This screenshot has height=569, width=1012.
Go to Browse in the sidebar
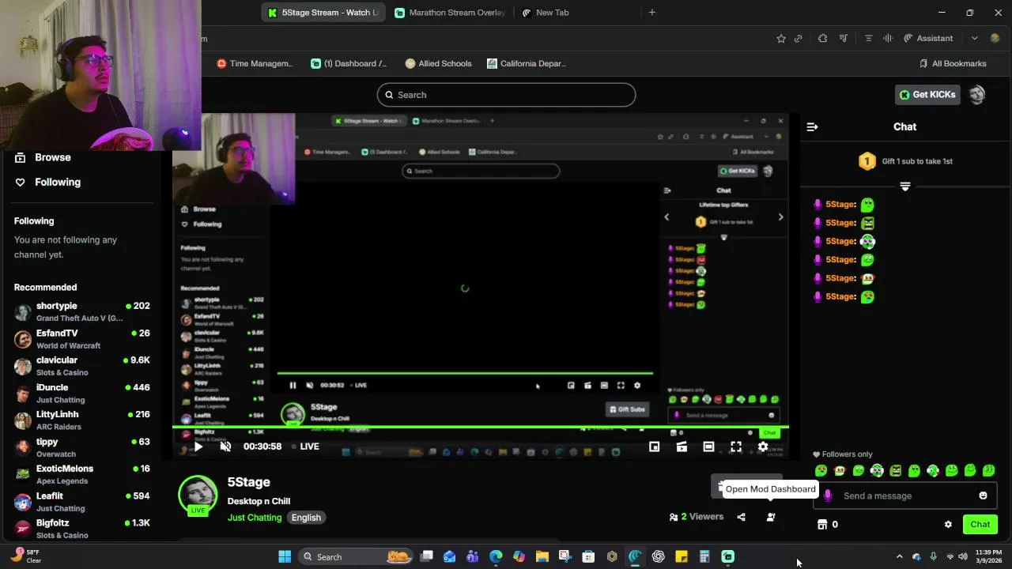click(x=43, y=157)
